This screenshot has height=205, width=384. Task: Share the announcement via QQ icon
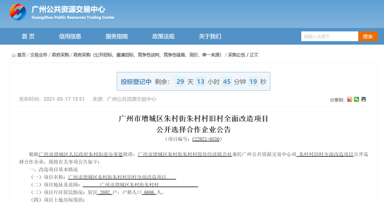pos(364,99)
